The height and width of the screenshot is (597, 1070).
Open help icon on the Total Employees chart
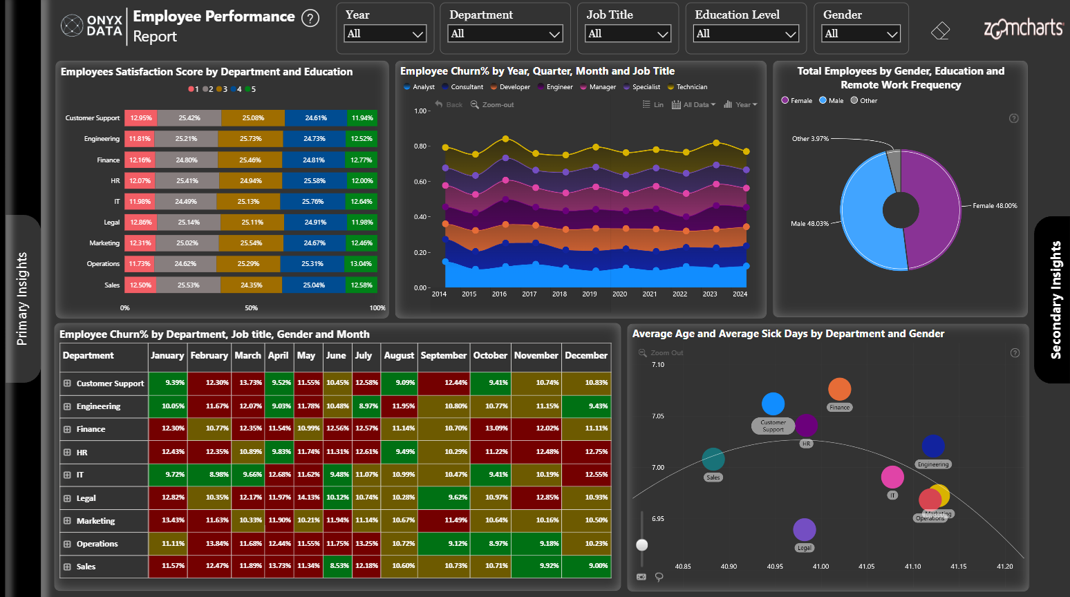pos(1014,118)
